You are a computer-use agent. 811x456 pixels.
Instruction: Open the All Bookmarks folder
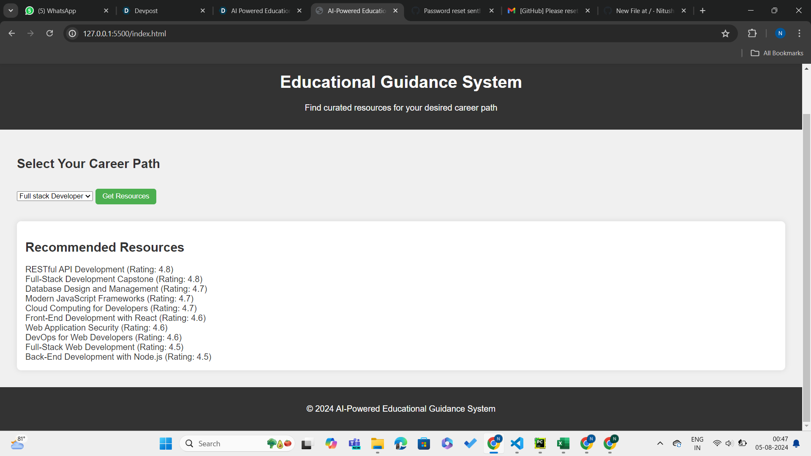point(777,53)
